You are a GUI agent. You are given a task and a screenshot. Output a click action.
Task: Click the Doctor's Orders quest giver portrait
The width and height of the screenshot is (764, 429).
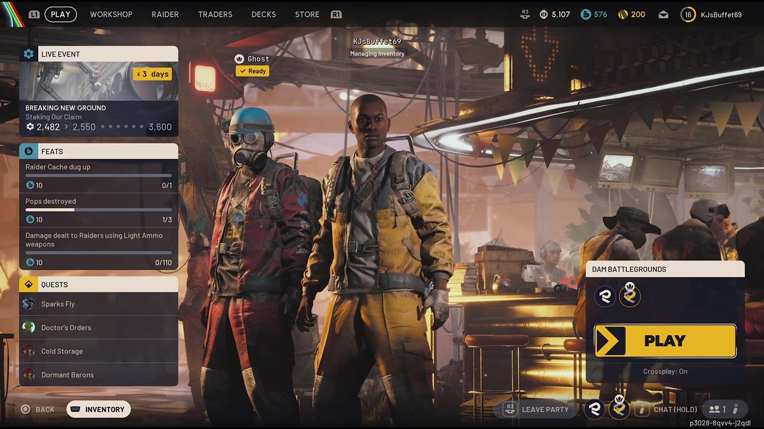(29, 327)
